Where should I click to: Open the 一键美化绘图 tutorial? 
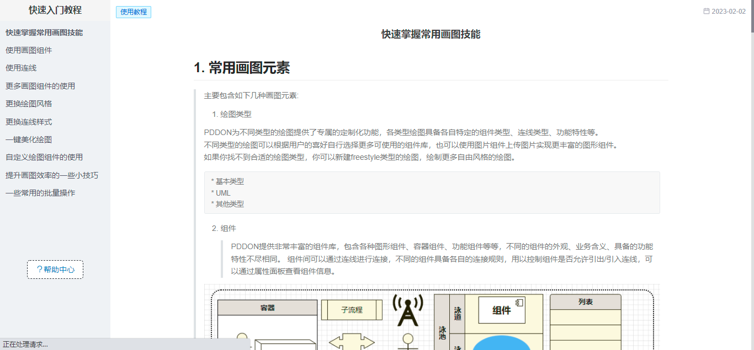pyautogui.click(x=29, y=139)
